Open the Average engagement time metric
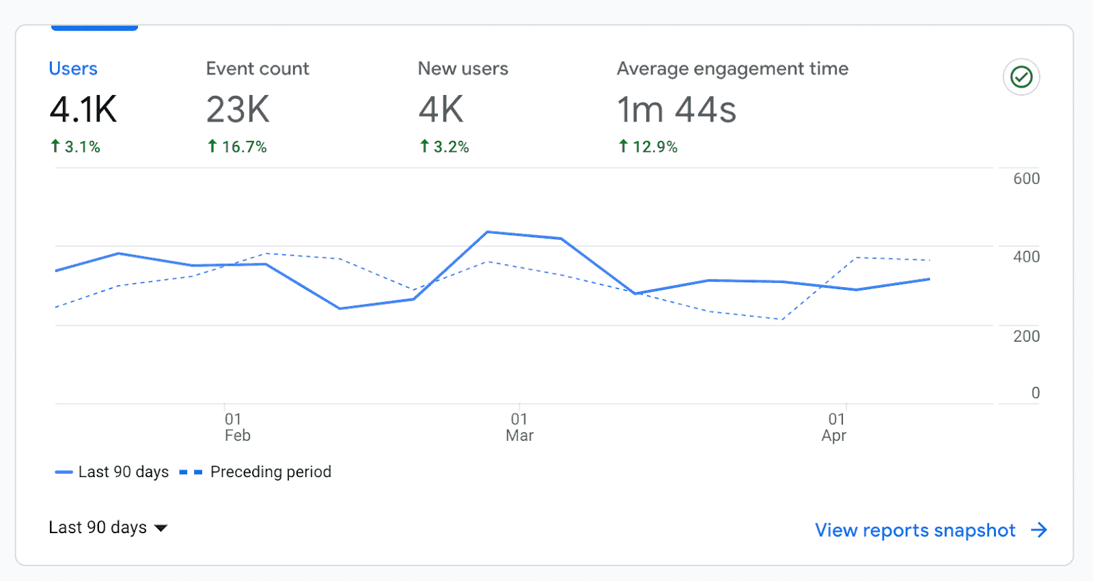The image size is (1093, 581). 732,69
